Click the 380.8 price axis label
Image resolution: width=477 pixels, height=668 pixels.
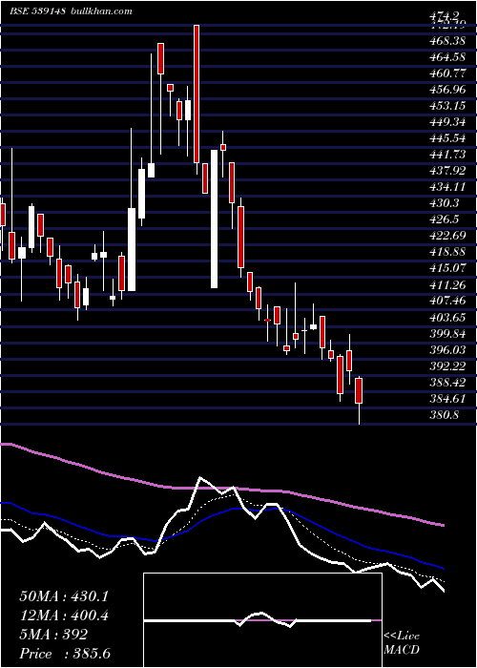tap(445, 414)
